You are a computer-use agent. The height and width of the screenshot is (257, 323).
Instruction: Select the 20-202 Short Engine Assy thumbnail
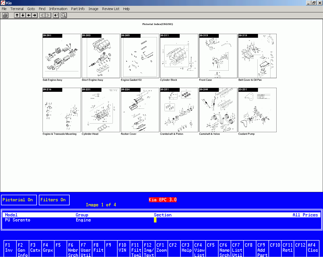tap(101, 56)
